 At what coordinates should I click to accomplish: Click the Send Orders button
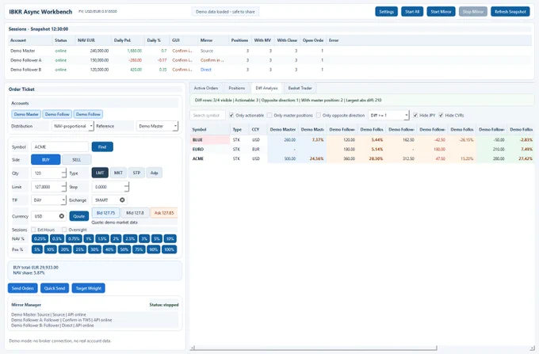point(23,288)
